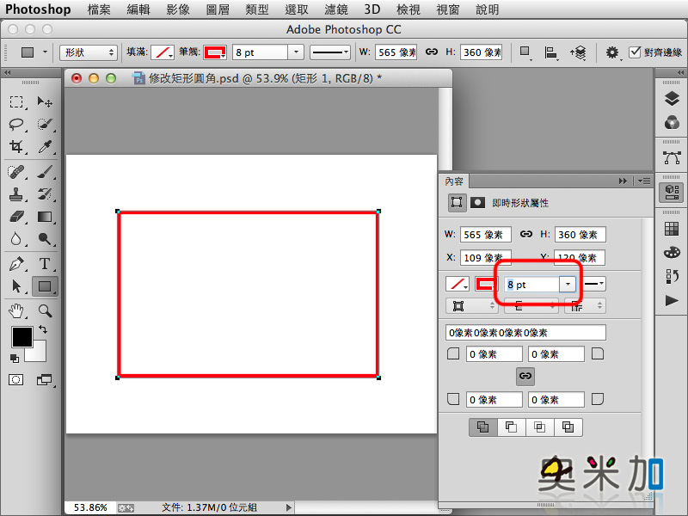Image resolution: width=688 pixels, height=516 pixels.
Task: Open the shape tool mode dropdown
Action: [x=89, y=52]
